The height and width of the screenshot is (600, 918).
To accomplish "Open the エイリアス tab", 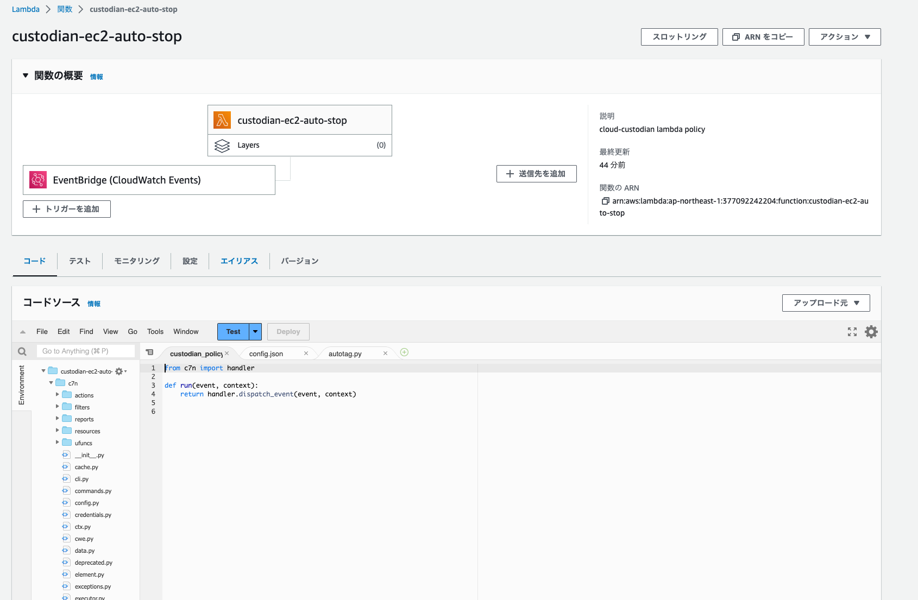I will pyautogui.click(x=239, y=261).
